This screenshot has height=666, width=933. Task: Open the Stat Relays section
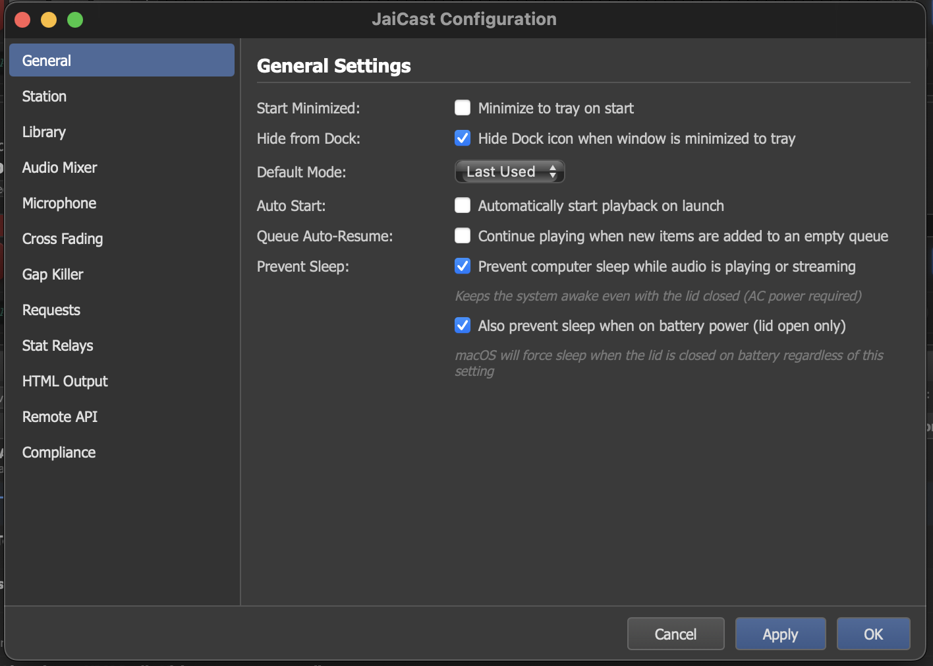122,346
